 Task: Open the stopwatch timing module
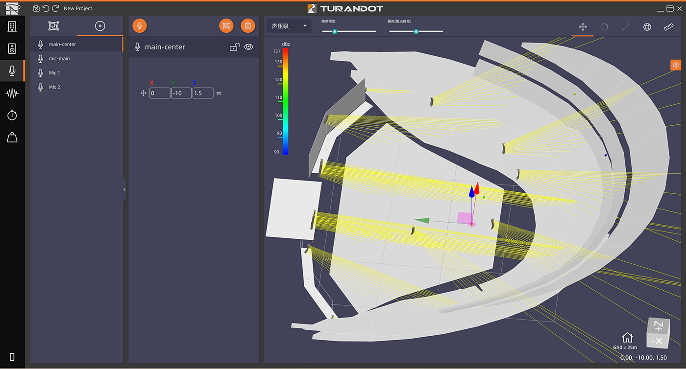(x=12, y=115)
